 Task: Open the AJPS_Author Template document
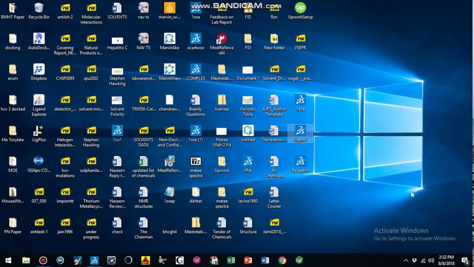(274, 105)
